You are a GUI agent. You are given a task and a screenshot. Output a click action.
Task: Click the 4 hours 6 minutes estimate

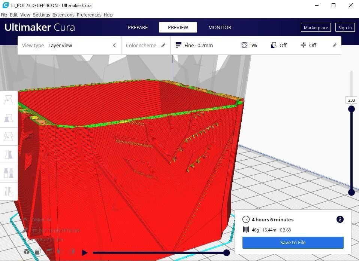click(272, 219)
